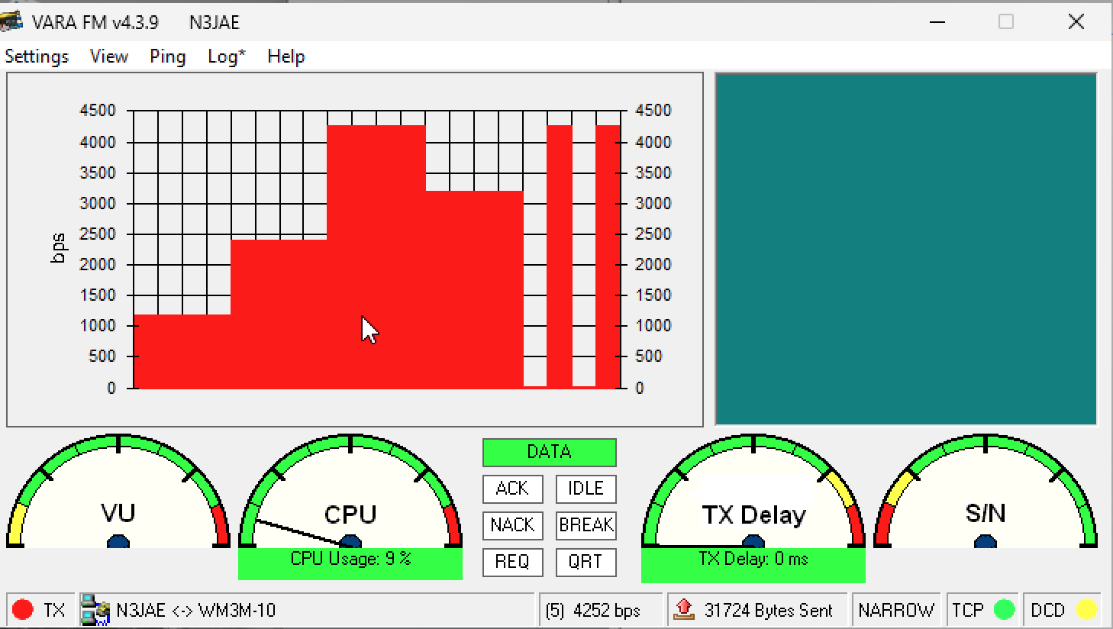Click the VU meter gauge
Screen dimensions: 1113x629
118,495
